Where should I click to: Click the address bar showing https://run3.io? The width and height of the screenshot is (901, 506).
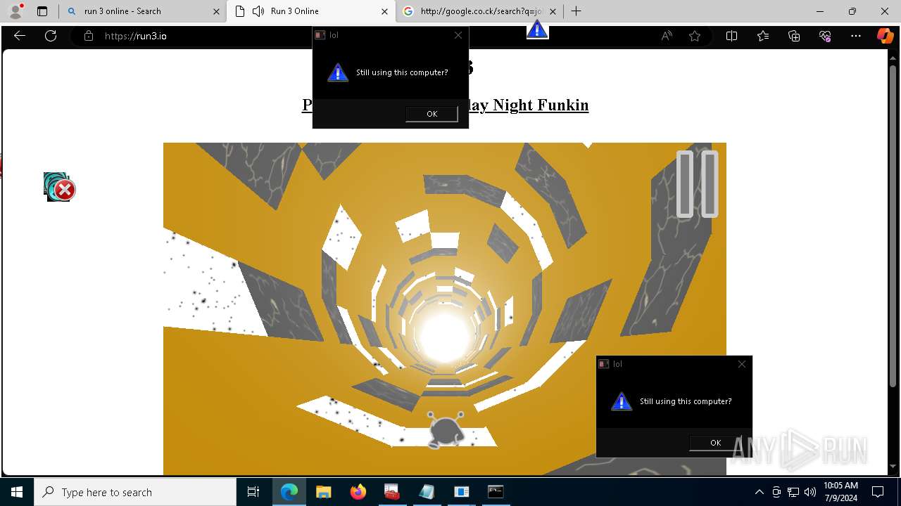[x=366, y=36]
